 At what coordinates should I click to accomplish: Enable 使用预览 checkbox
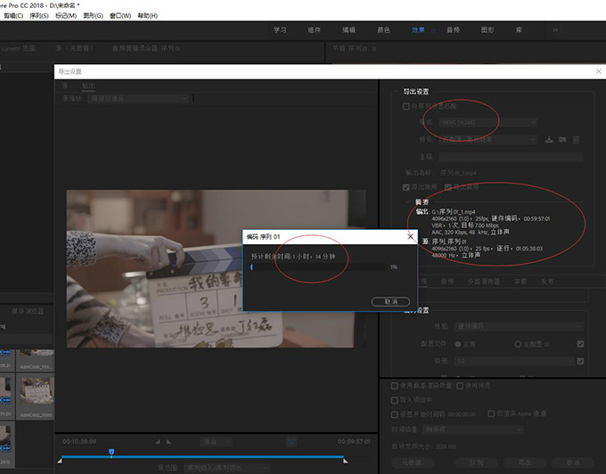(x=460, y=386)
